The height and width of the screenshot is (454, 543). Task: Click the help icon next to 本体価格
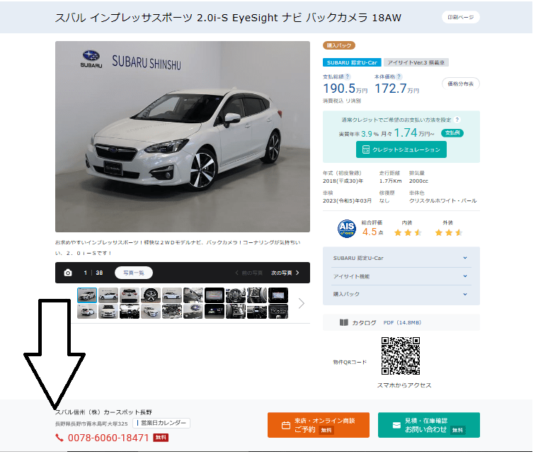click(399, 77)
